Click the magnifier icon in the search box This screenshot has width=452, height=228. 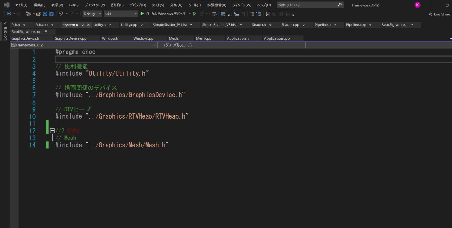point(339,5)
